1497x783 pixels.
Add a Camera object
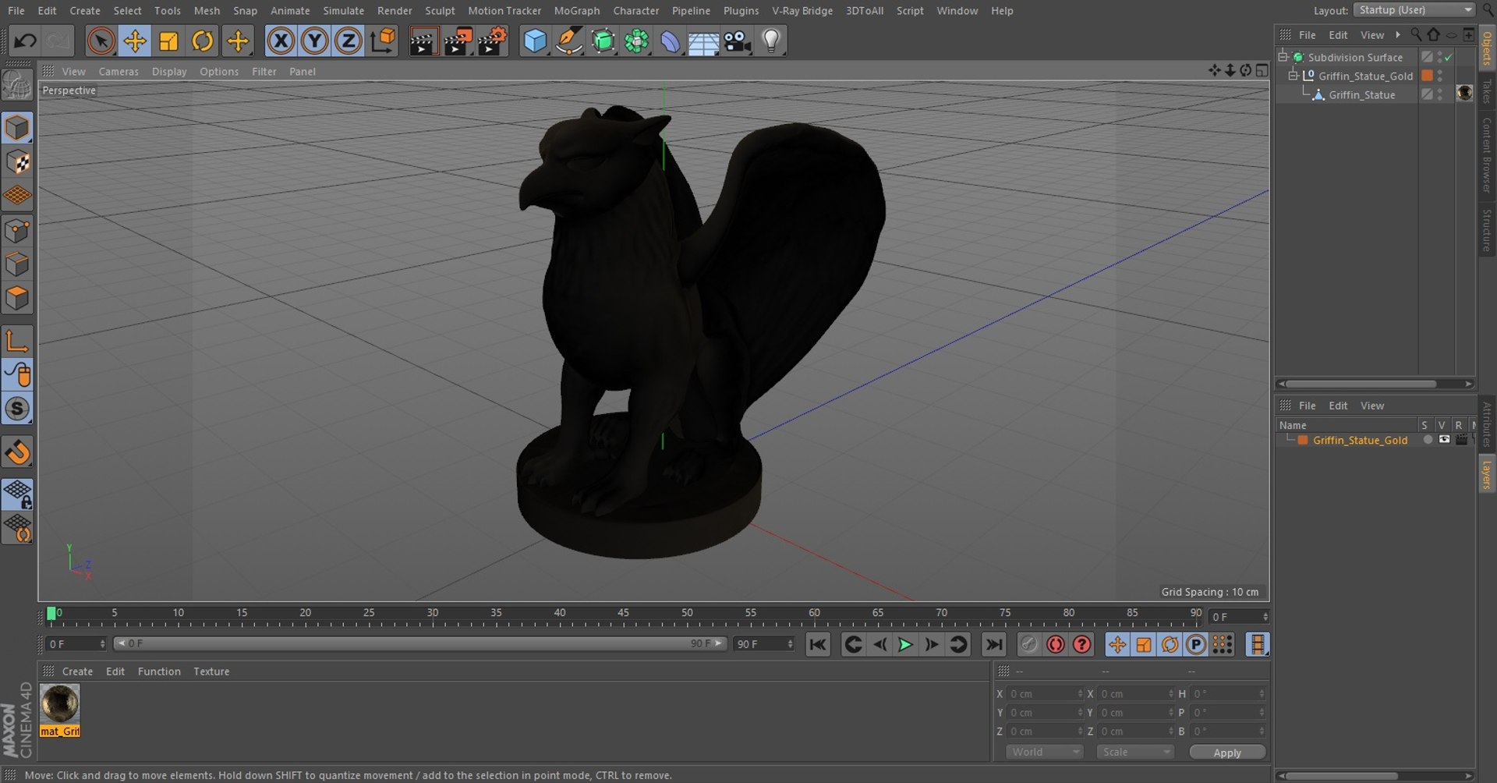(x=737, y=41)
